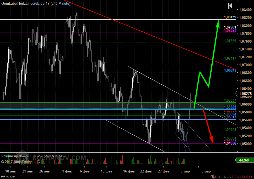Select the magenta level label 1,07823
This screenshot has height=179, width=254.
point(230,30)
